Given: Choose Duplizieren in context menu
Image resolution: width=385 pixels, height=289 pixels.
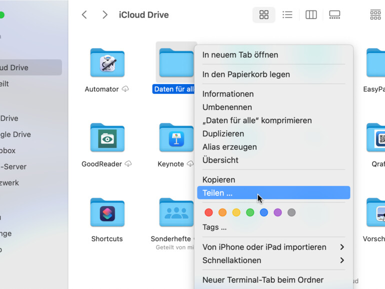Looking at the screenshot, I should point(273,134).
